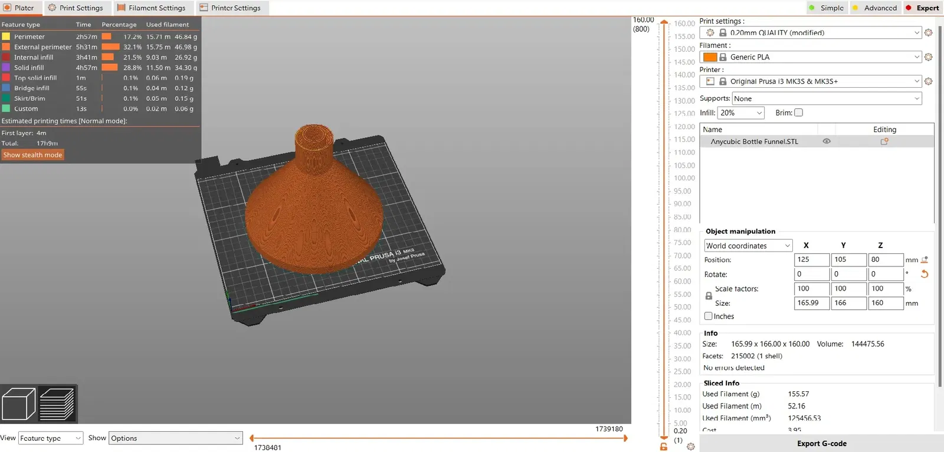Open printer settings gear icon

(928, 81)
